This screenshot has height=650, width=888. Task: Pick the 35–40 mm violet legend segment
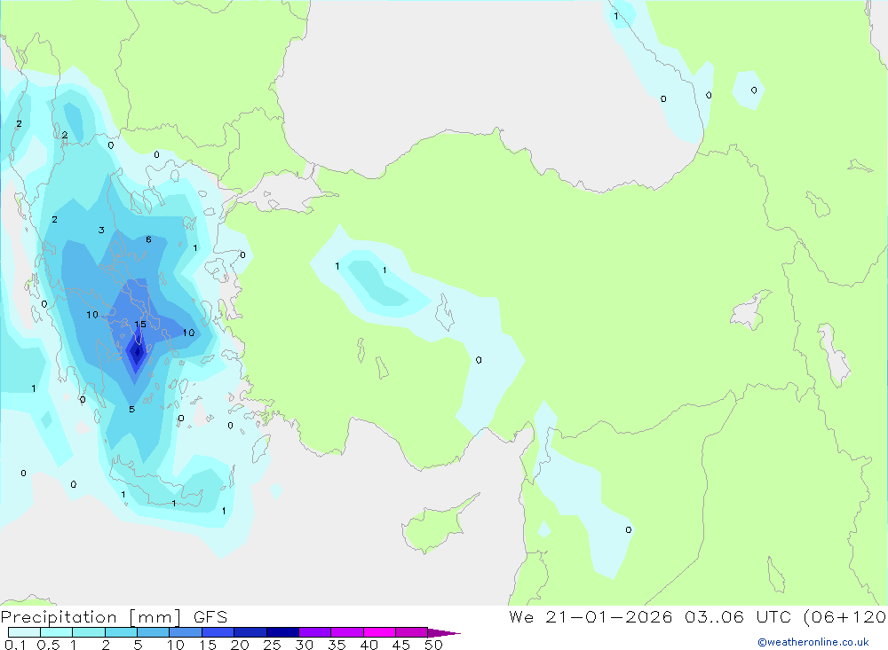(346, 632)
